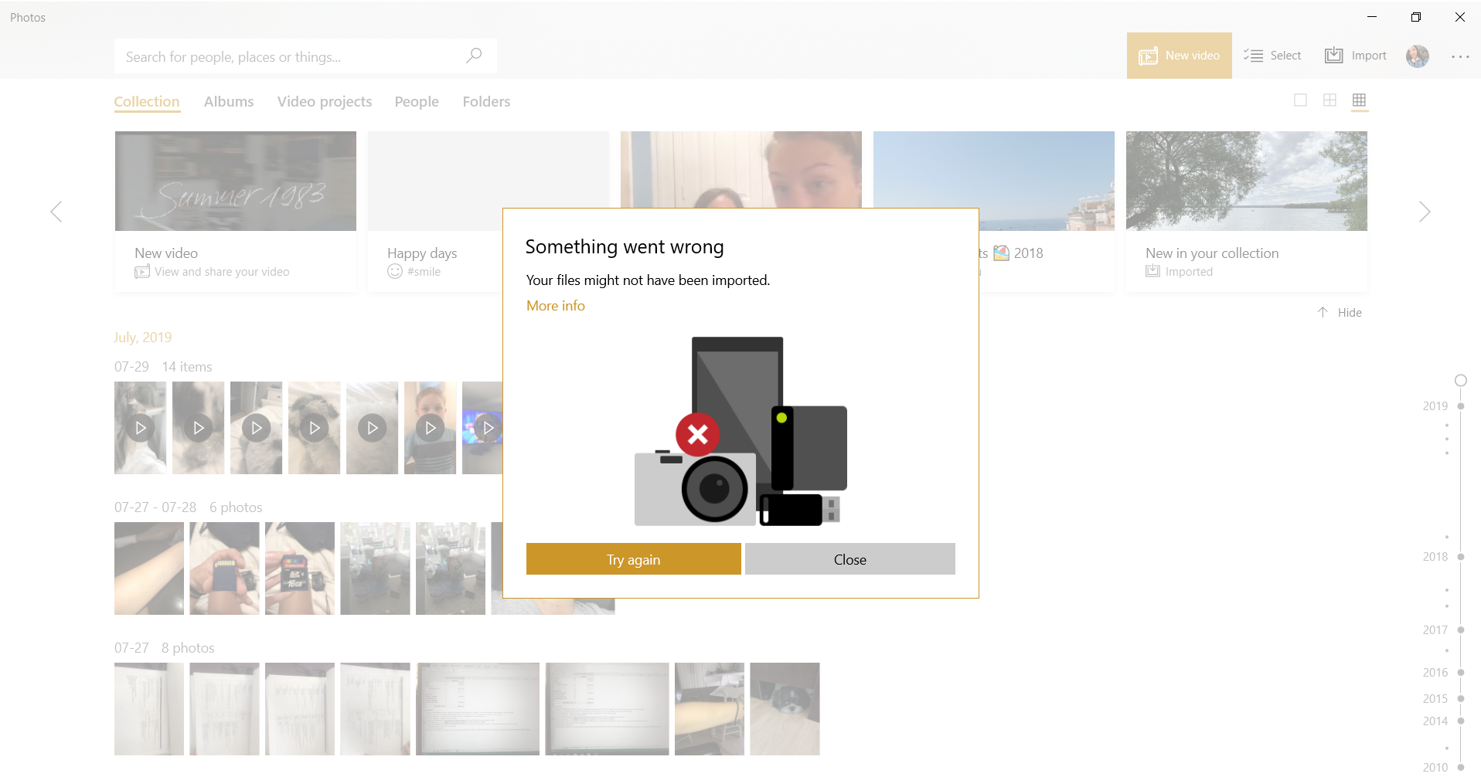Select small thumbnail grid view

(1360, 100)
